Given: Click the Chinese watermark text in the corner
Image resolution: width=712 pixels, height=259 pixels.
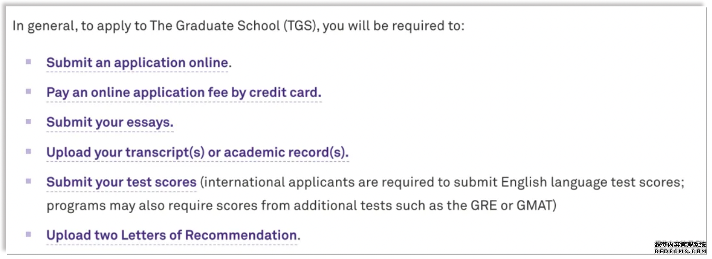Looking at the screenshot, I should click(x=680, y=245).
